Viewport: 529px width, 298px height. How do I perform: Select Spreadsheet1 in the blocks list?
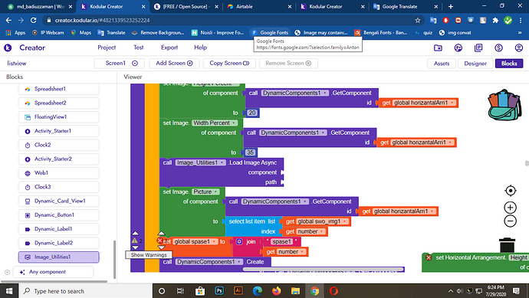[x=59, y=89]
